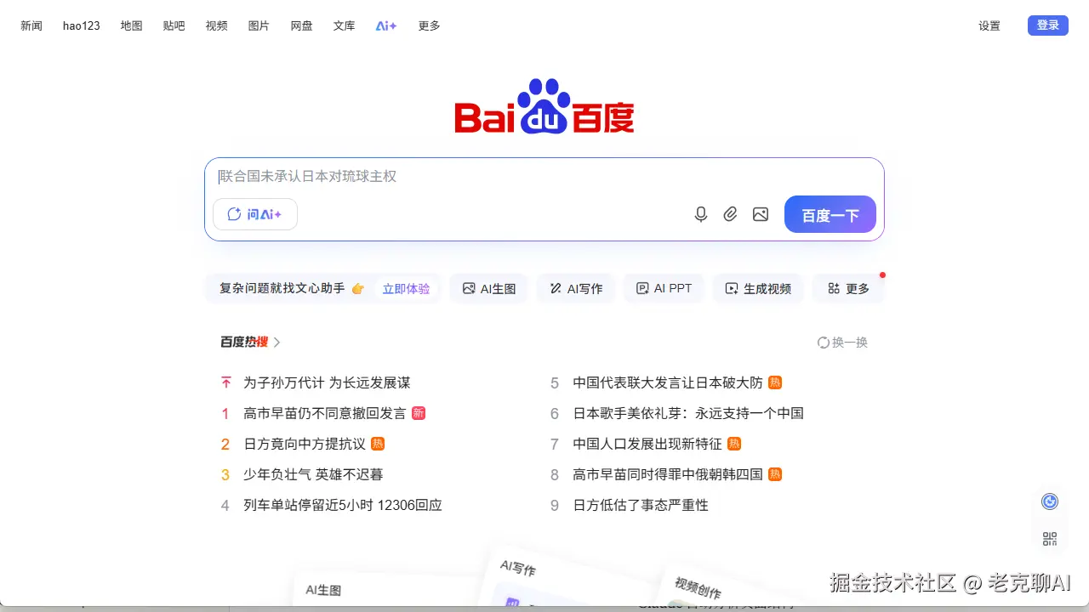Click the QR code icon at right
This screenshot has height=612, width=1089.
pos(1050,539)
